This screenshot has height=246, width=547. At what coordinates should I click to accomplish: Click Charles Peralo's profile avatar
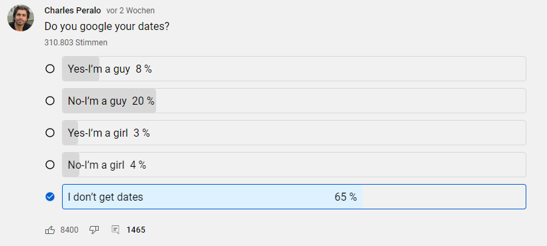tap(21, 18)
